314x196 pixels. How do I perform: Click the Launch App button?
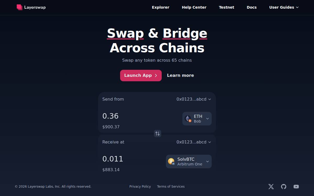(x=141, y=76)
